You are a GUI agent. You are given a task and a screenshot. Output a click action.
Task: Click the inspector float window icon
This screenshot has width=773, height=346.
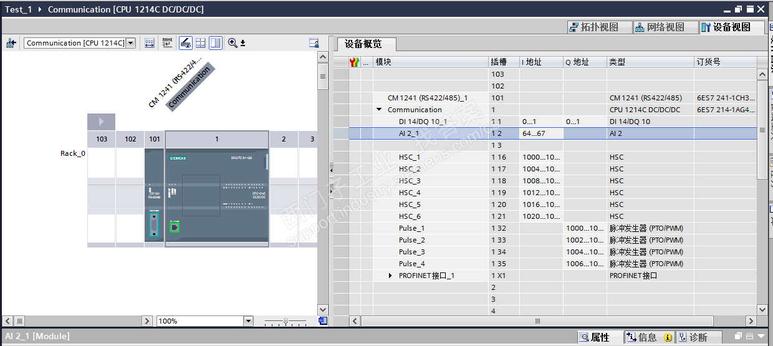739,336
